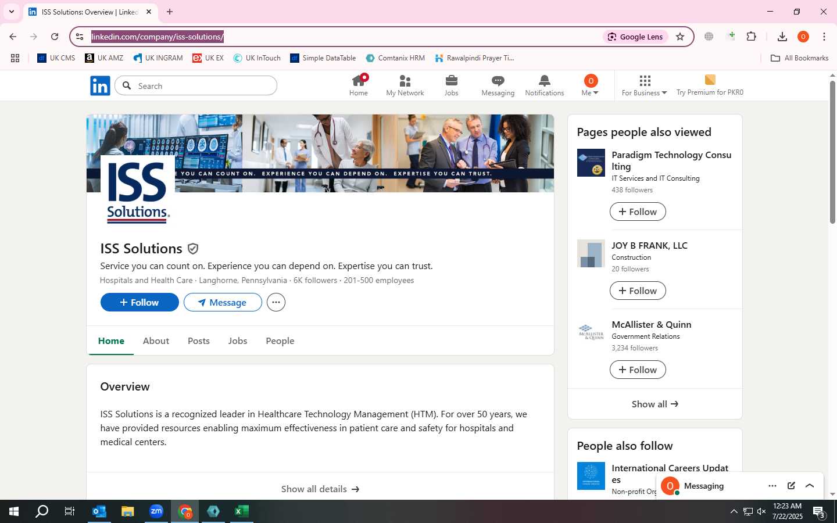837x523 pixels.
Task: Click the page vertical scrollbar
Action: tap(832, 152)
